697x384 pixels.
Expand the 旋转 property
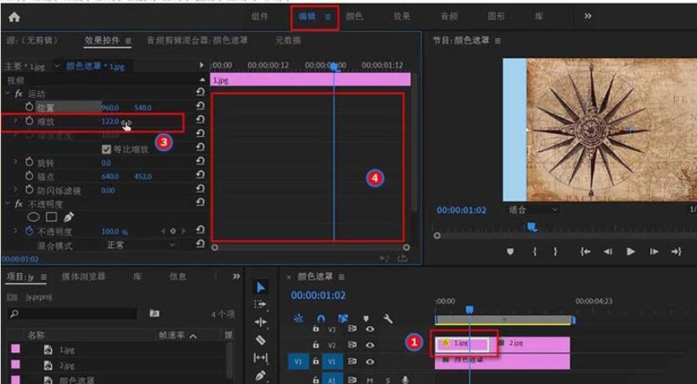16,162
